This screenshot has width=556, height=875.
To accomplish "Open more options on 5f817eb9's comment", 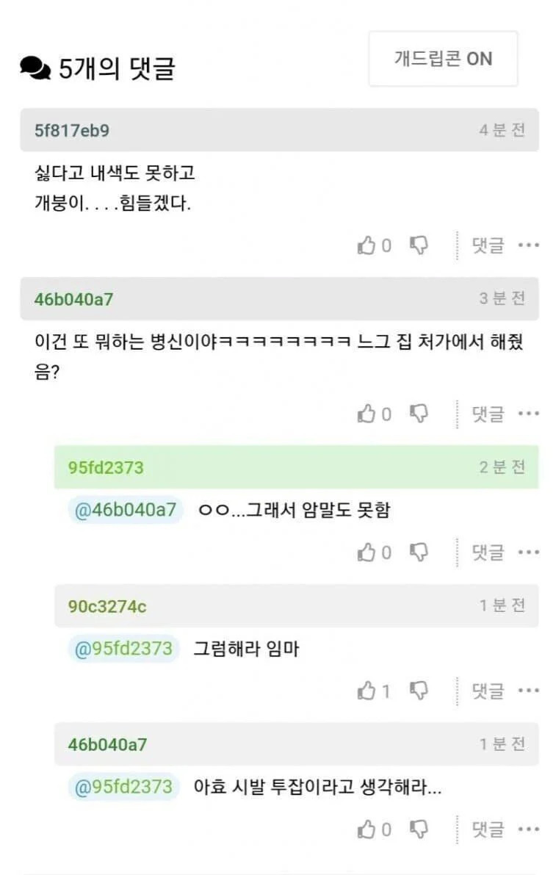I will (529, 245).
